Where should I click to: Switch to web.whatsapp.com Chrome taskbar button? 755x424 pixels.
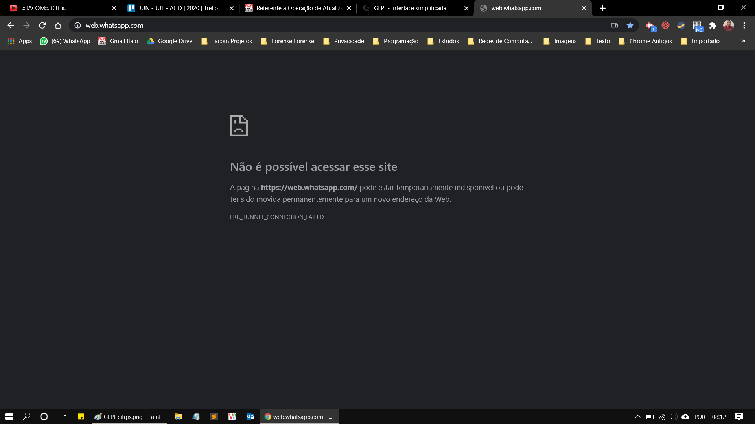tap(299, 417)
